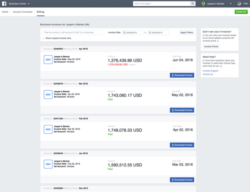Download invoice for Jan 2016

pos(182,180)
